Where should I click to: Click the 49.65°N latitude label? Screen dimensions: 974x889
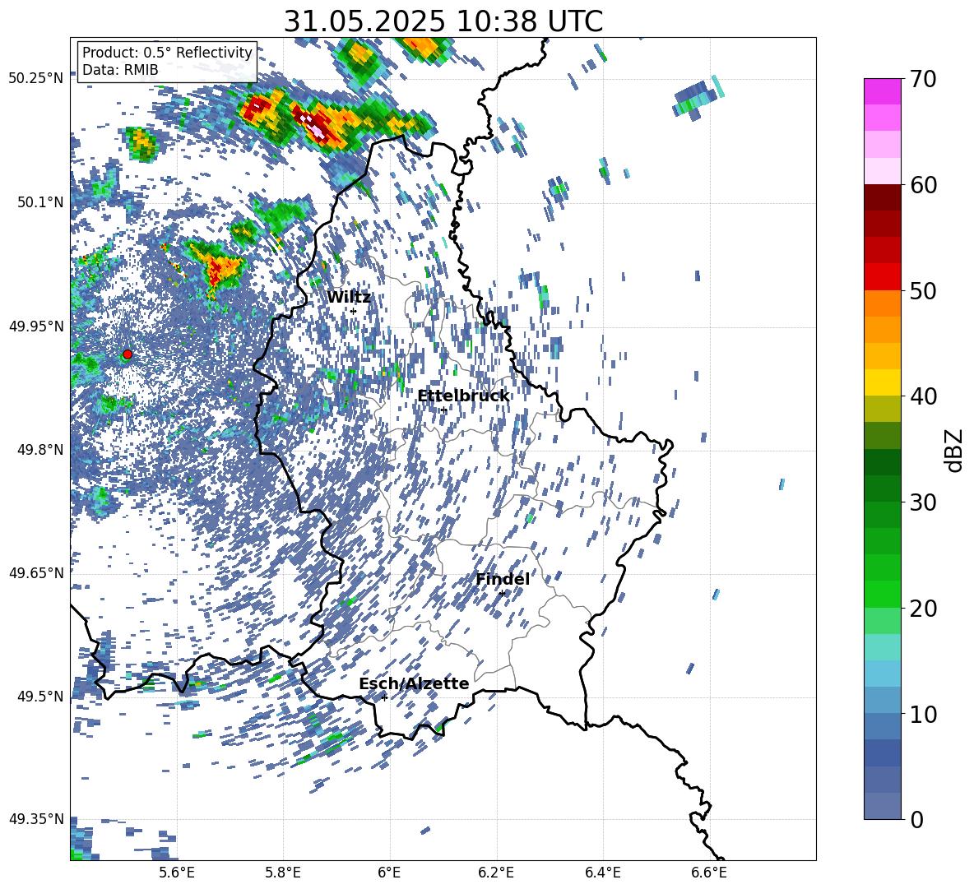tap(37, 572)
